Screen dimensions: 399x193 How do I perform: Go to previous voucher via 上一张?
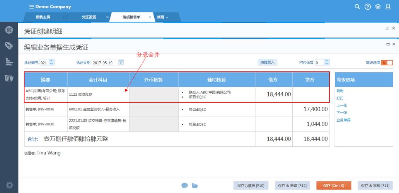point(342,106)
